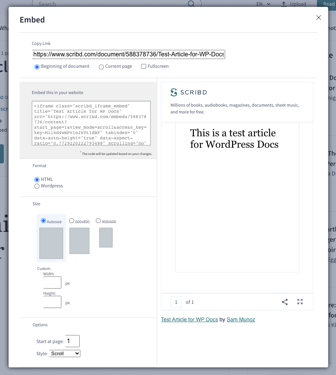The image size is (336, 375).
Task: Enable the Fullscreen checkbox
Action: [143, 66]
